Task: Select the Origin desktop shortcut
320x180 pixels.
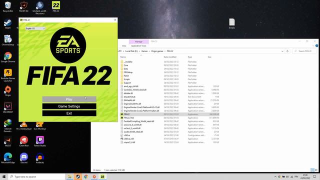Action: coord(8,91)
